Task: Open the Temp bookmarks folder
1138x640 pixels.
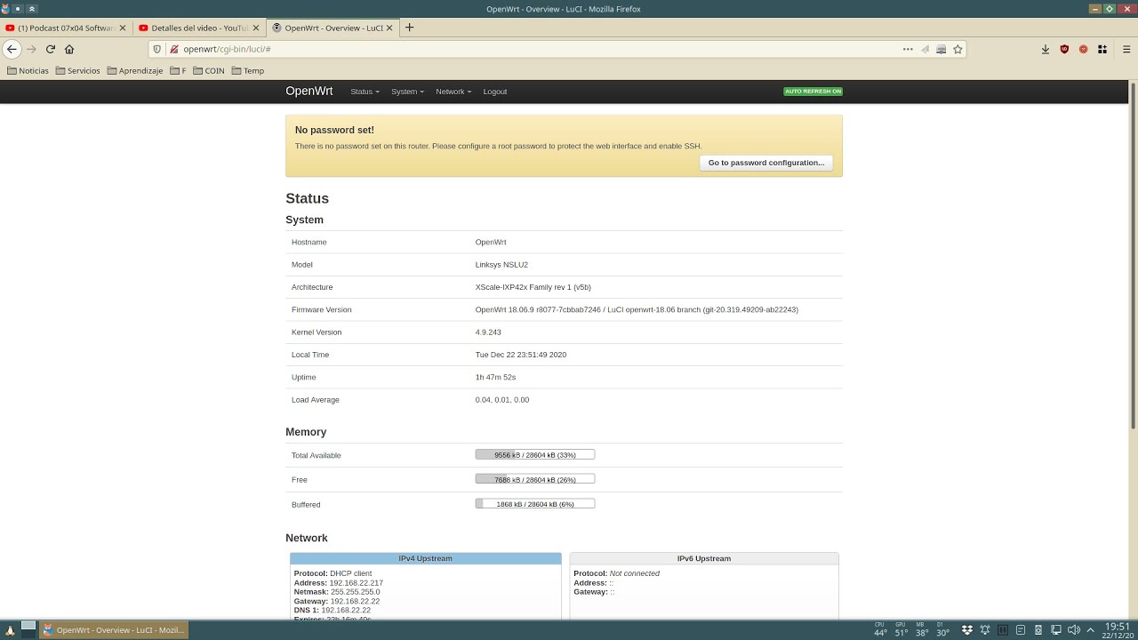Action: click(x=248, y=70)
